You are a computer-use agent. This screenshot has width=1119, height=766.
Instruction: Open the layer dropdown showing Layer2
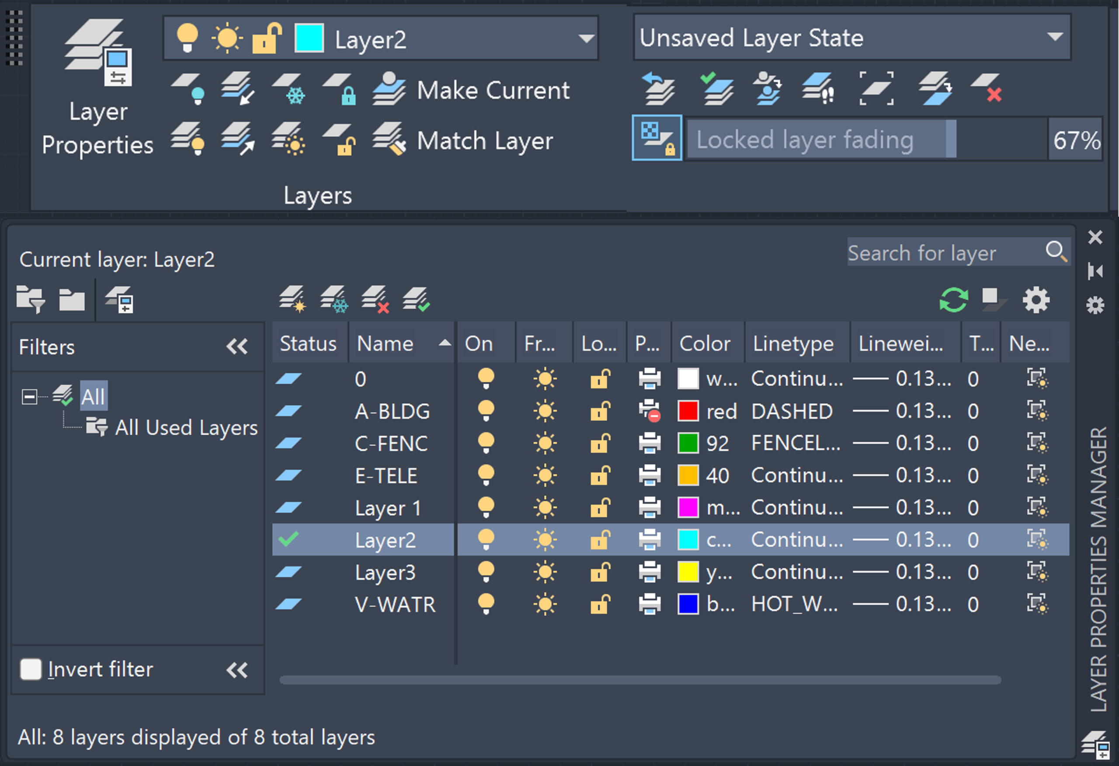point(585,38)
